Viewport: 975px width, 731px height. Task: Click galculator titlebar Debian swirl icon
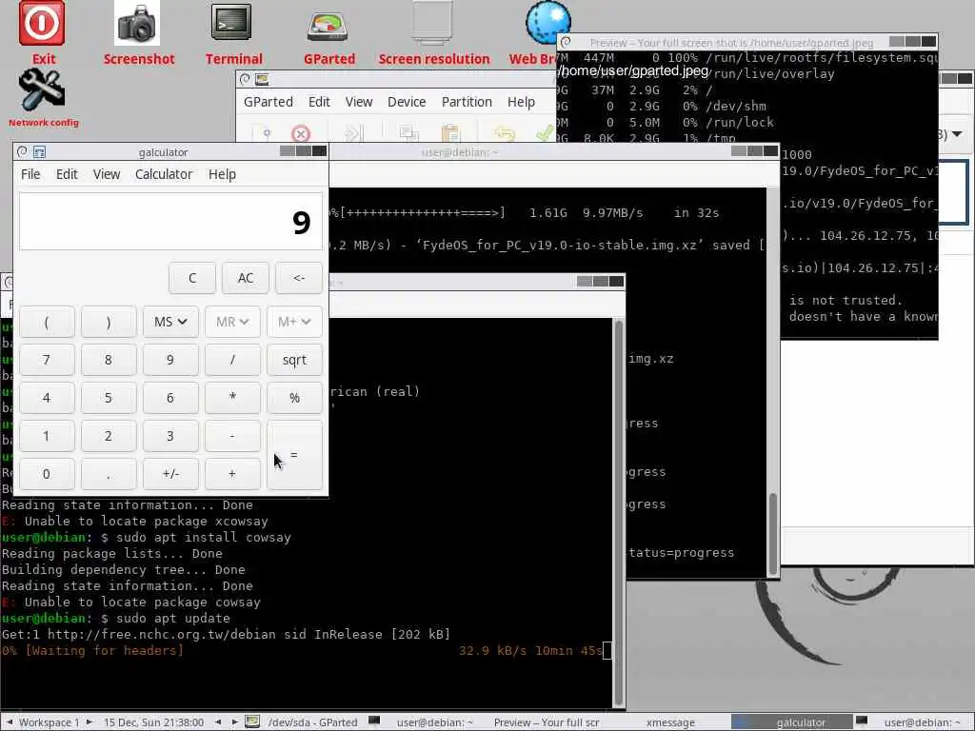pyautogui.click(x=23, y=151)
